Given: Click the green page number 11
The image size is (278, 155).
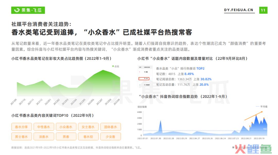Looking at the screenshot, I should [x=263, y=10].
